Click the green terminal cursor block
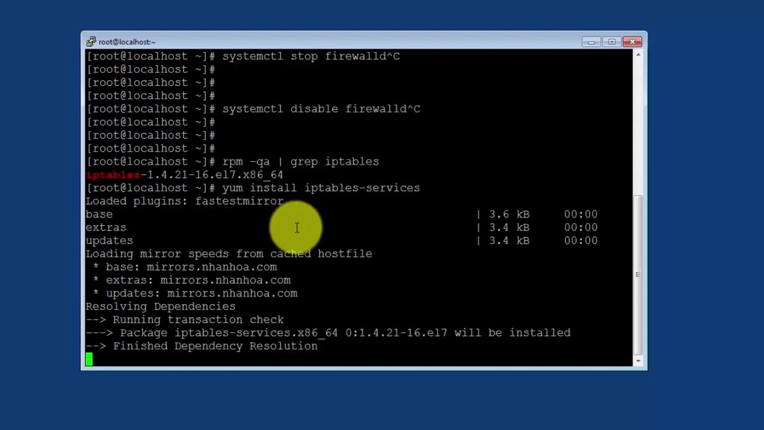Screen dimensions: 764x430 89,359
